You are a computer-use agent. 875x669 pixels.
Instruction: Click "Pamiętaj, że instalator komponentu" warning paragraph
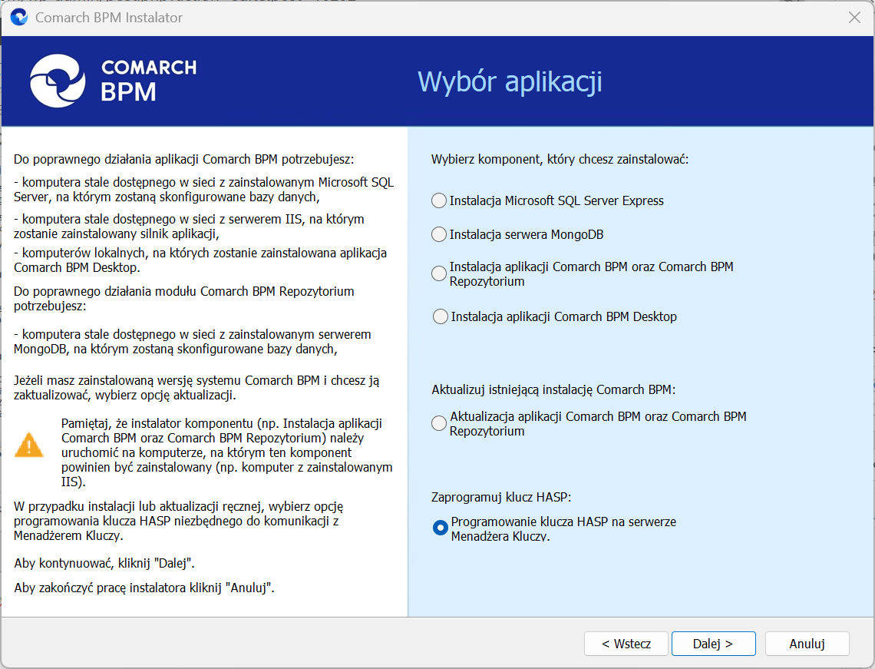click(x=226, y=452)
